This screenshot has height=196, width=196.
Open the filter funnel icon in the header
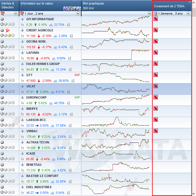click(70, 9)
